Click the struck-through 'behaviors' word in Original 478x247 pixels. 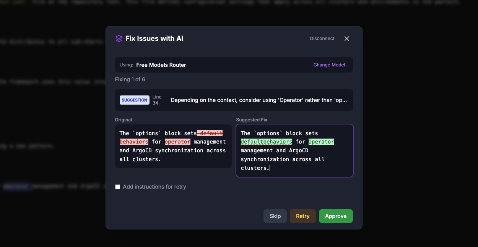[x=134, y=142]
